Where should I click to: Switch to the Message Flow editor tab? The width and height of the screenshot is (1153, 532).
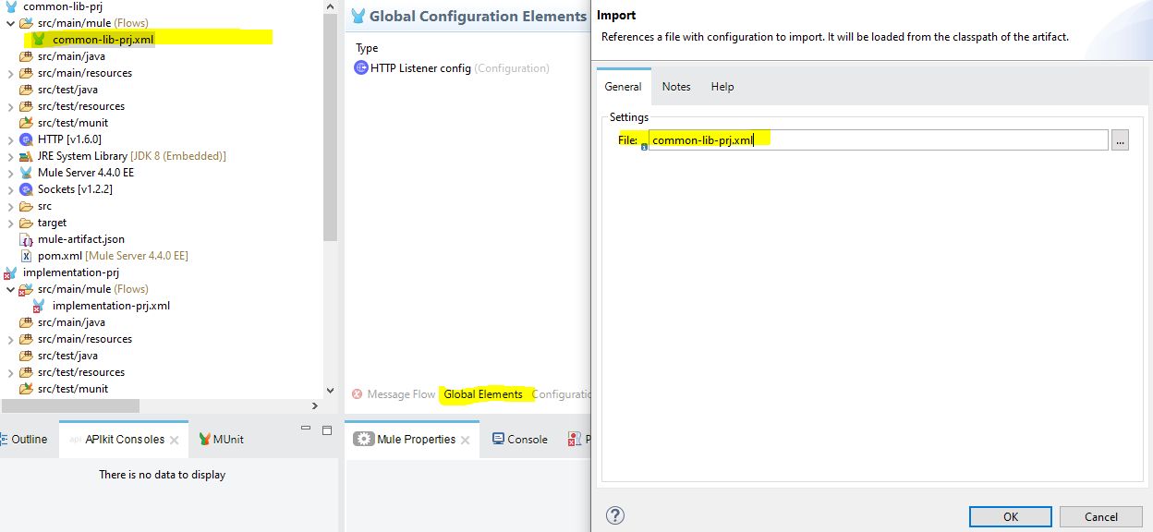pos(401,394)
